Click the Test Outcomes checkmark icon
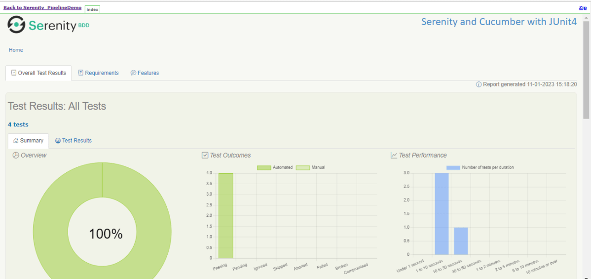Image resolution: width=591 pixels, height=279 pixels. (x=205, y=156)
